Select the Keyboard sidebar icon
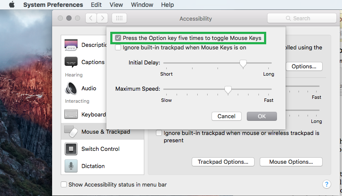 71,114
